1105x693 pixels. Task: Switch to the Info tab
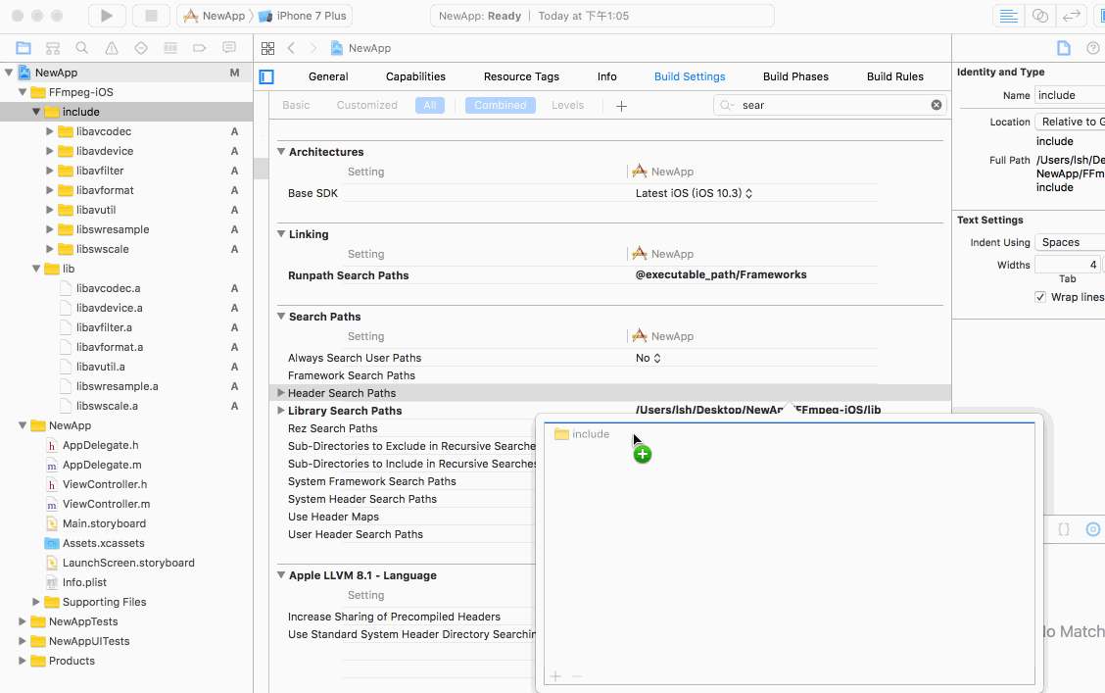click(x=606, y=76)
